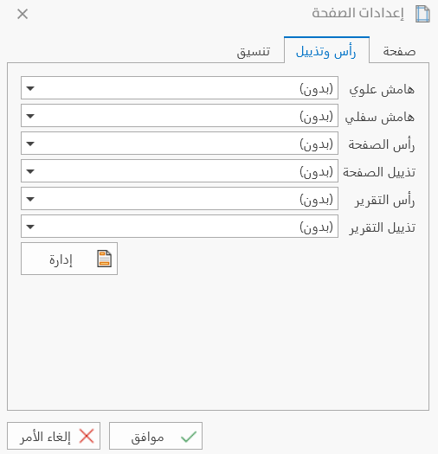Click the تذييل التقرير label
Screen dimensions: 438x454
[x=383, y=228]
